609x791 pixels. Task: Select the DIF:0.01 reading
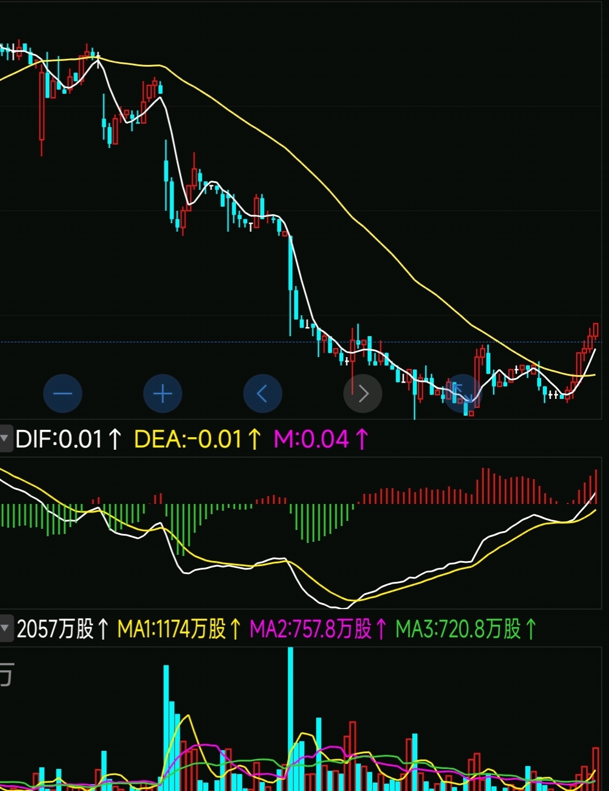(x=68, y=439)
